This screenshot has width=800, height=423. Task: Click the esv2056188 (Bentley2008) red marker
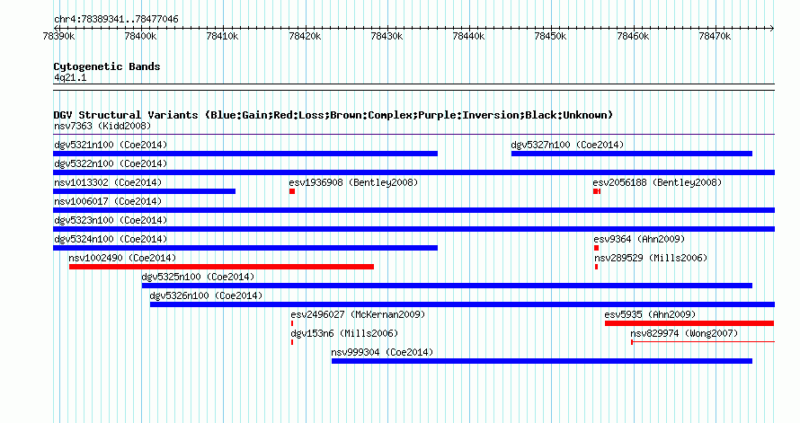(x=597, y=191)
